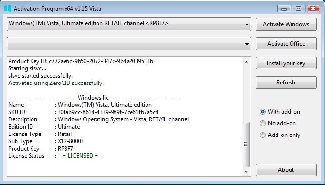The image size is (325, 185).
Task: Click the 'Activated using ZeroCID successfully.' line
Action: 56,83
